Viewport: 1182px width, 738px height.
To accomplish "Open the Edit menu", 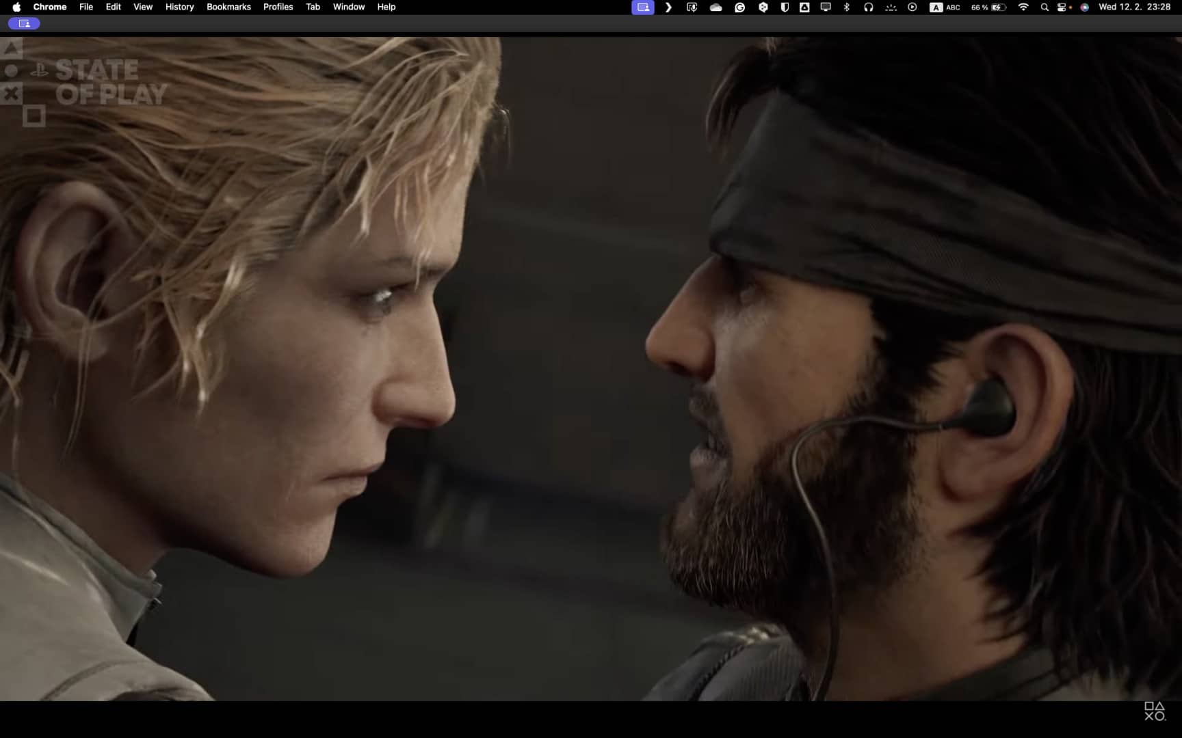I will (114, 7).
